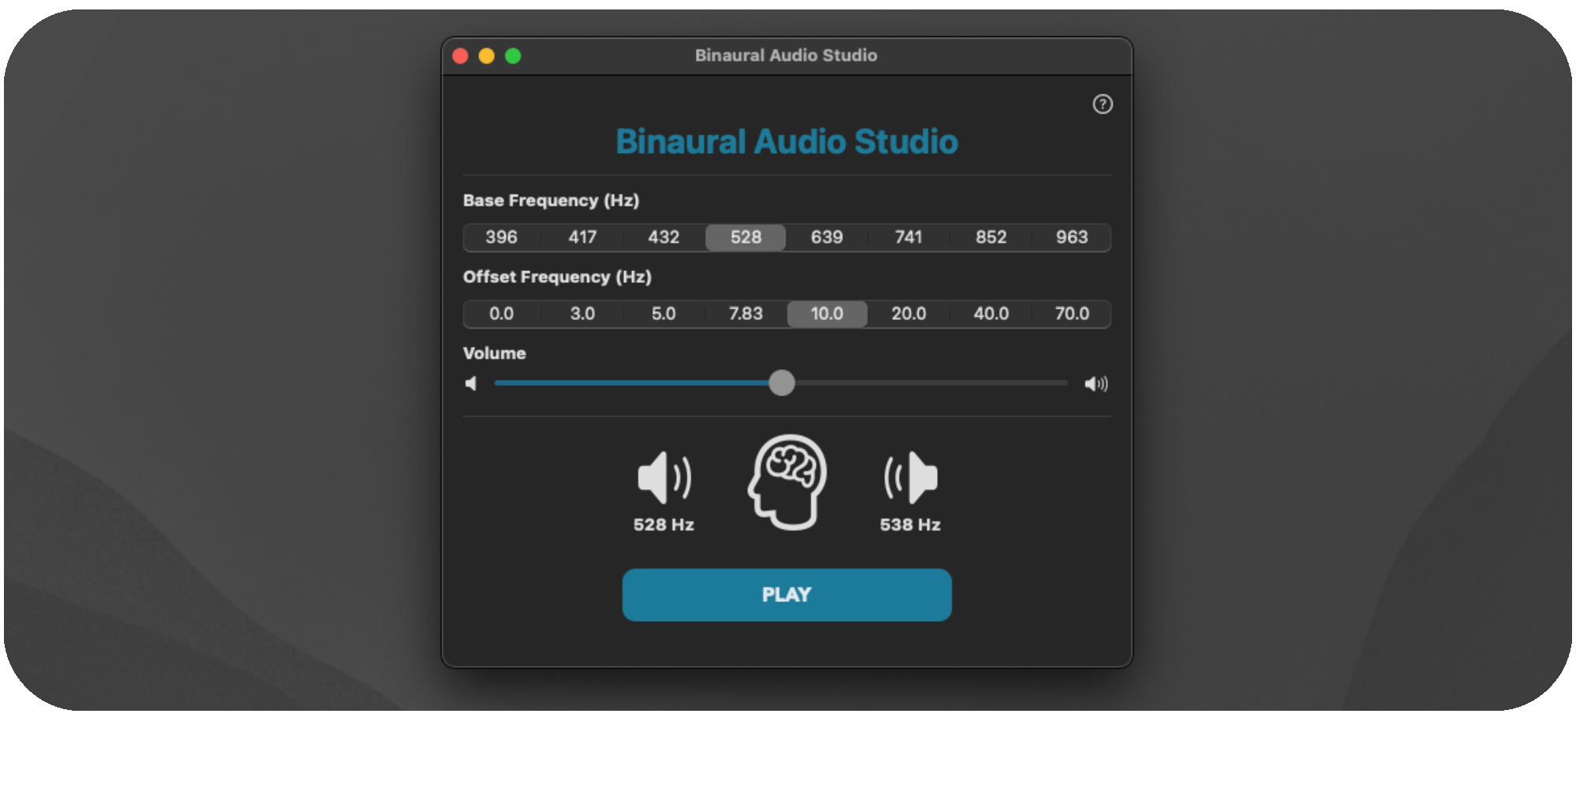Select the 963 base frequency
Image resolution: width=1576 pixels, height=788 pixels.
coord(1071,237)
